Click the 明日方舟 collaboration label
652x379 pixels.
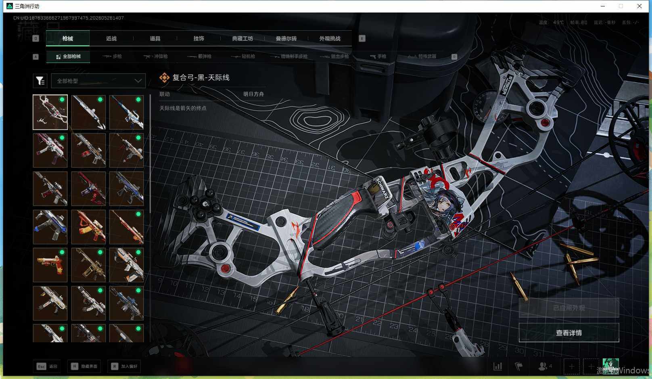(x=253, y=94)
